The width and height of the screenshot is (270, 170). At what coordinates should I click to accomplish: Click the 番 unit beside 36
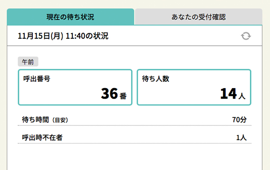[123, 96]
